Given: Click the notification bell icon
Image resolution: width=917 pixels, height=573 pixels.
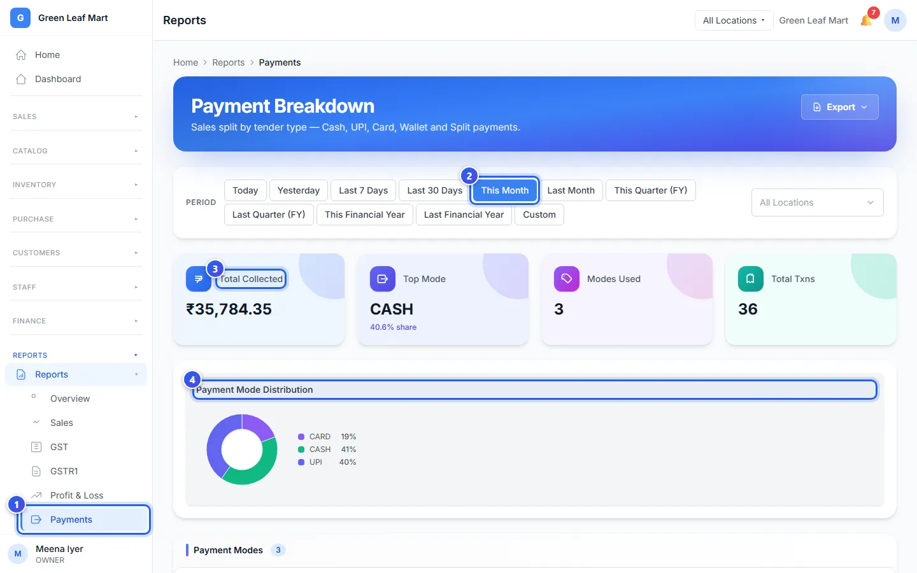Looking at the screenshot, I should coord(866,20).
